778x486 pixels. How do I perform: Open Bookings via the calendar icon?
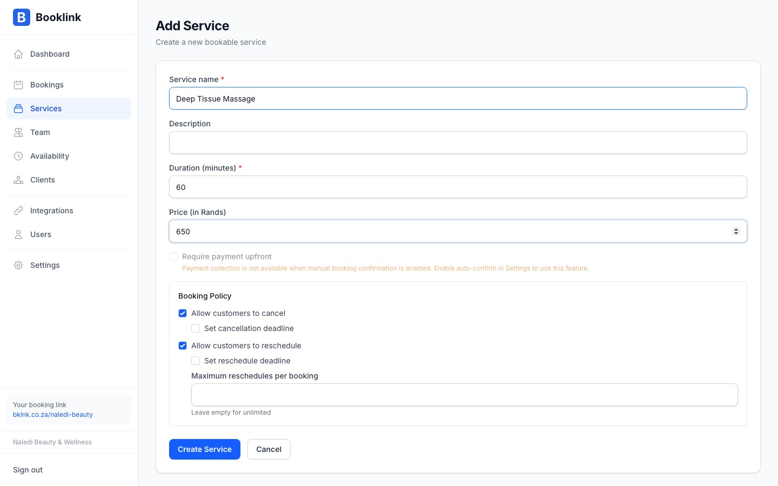[18, 85]
